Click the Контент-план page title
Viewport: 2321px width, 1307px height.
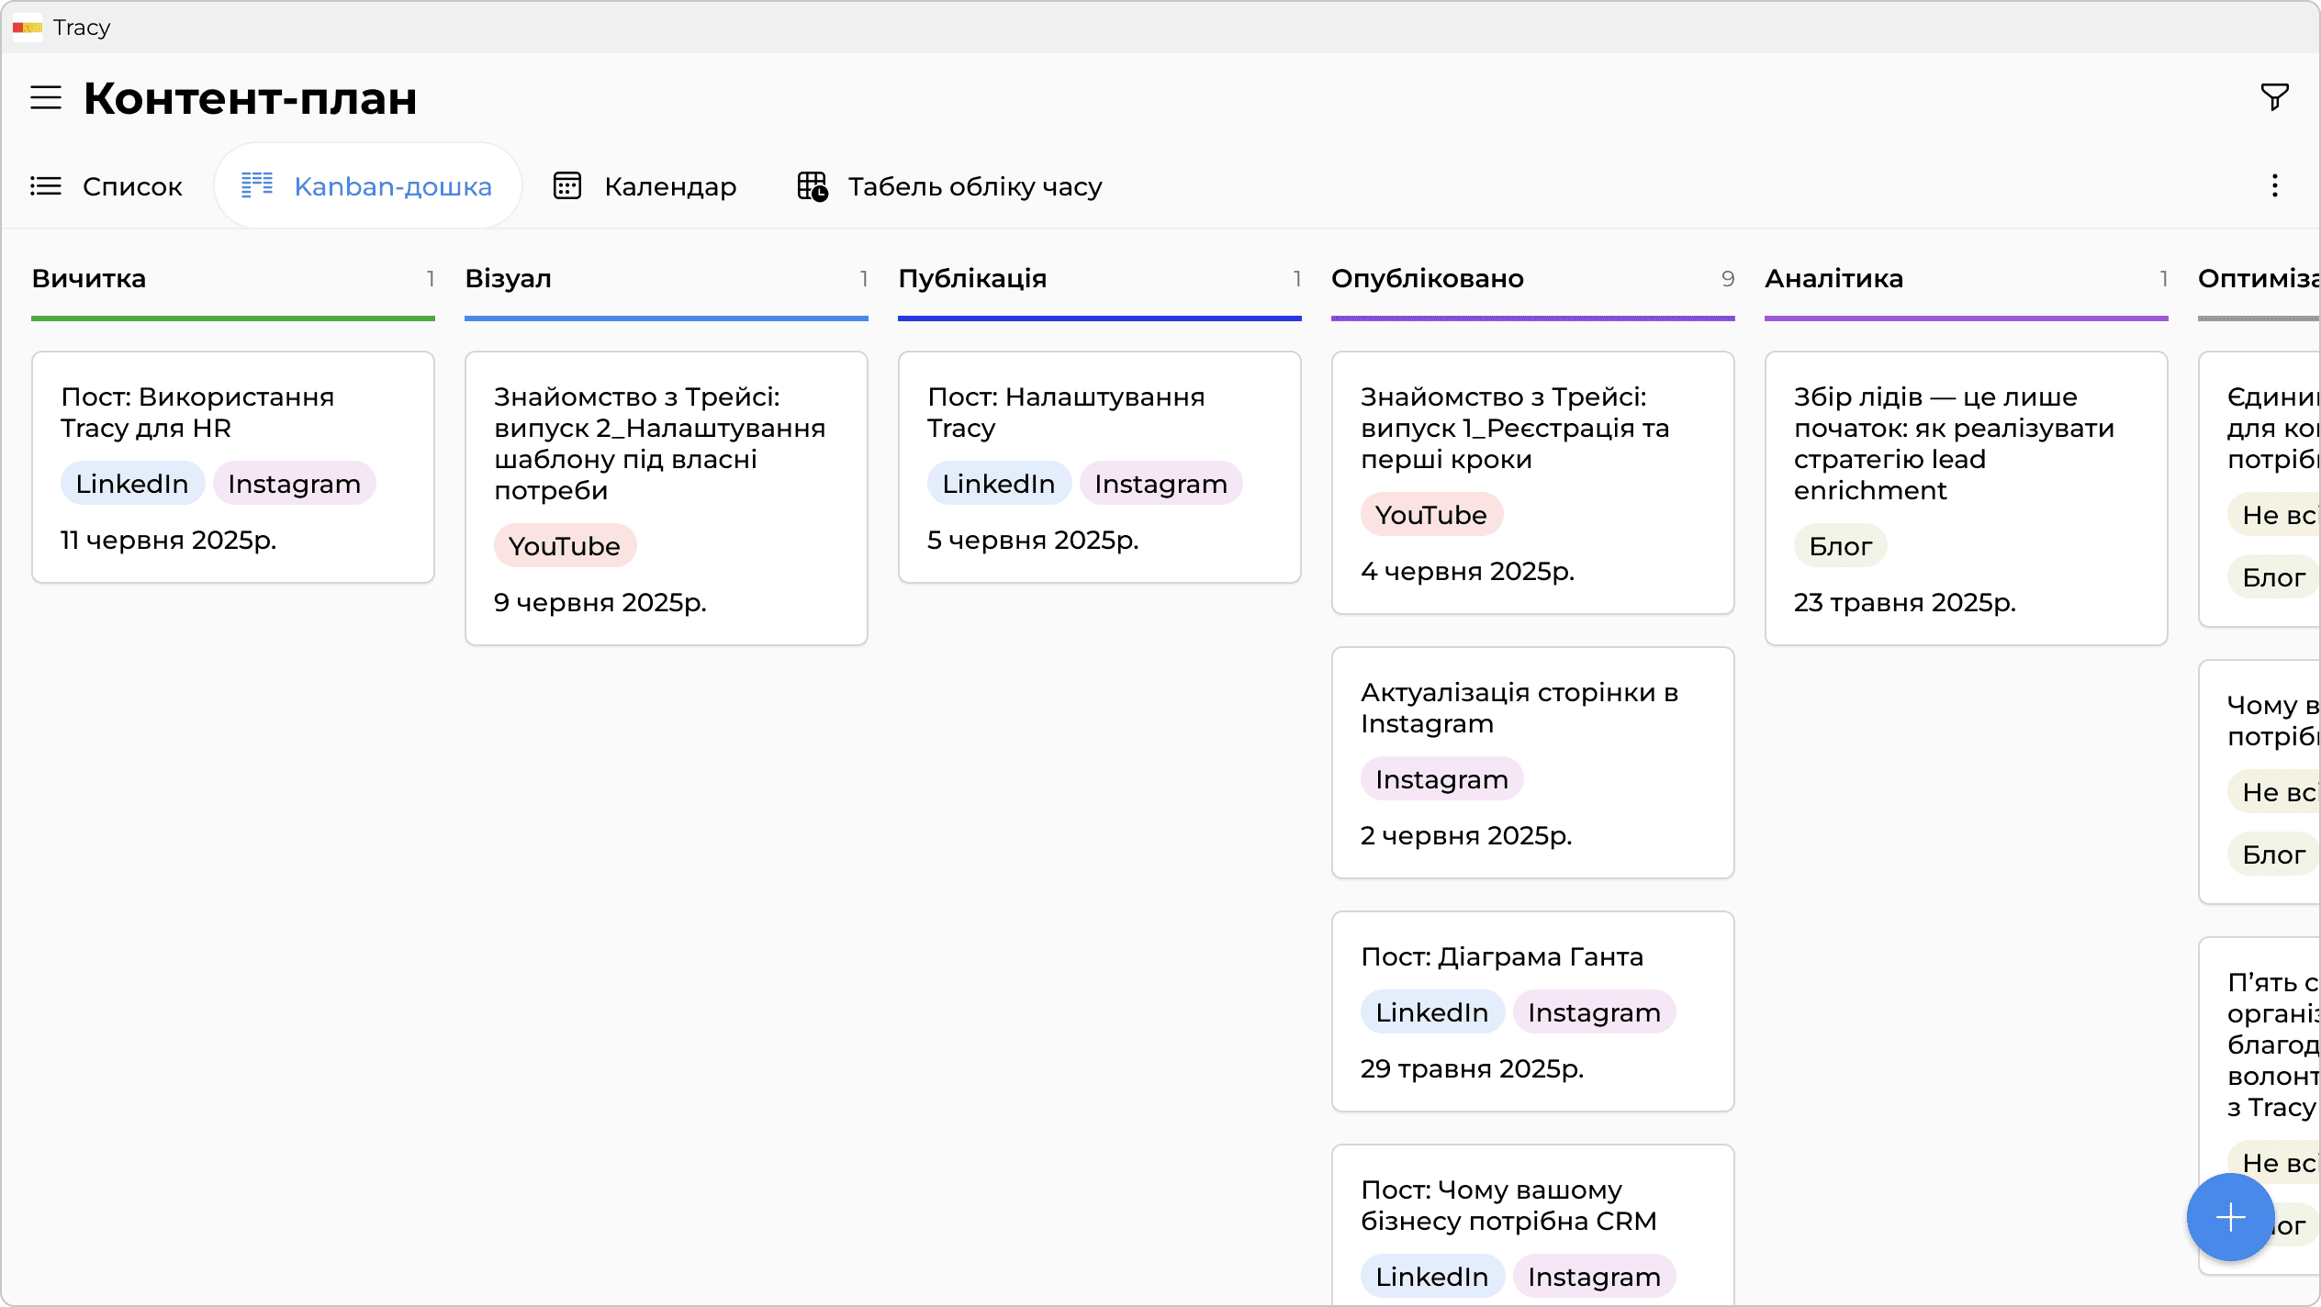point(251,98)
